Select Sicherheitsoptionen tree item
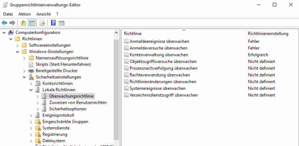Screen dimensions: 299x146 pos(68,109)
